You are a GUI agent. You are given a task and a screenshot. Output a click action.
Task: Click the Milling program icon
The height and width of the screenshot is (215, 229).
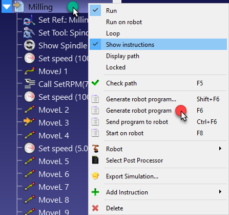pyautogui.click(x=18, y=7)
